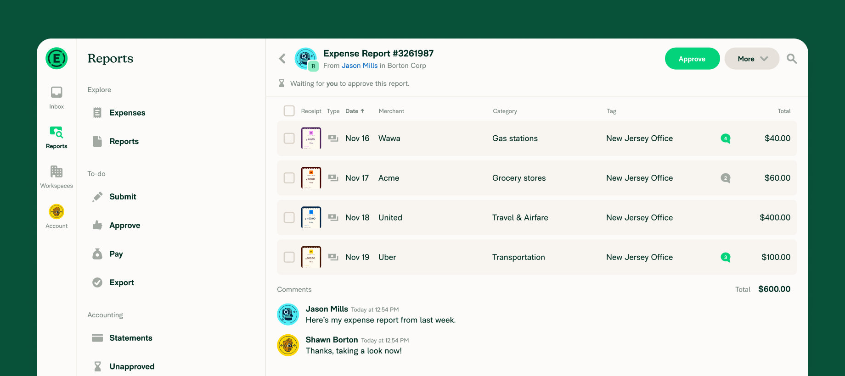Open the comment bubble on Uber expense

(726, 257)
